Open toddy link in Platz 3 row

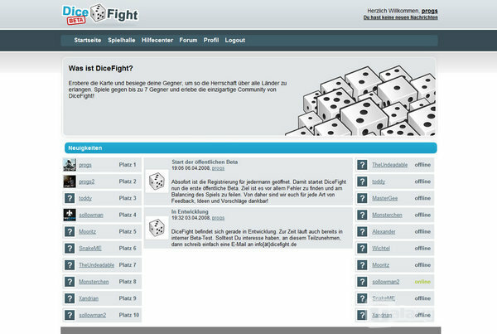coord(85,198)
